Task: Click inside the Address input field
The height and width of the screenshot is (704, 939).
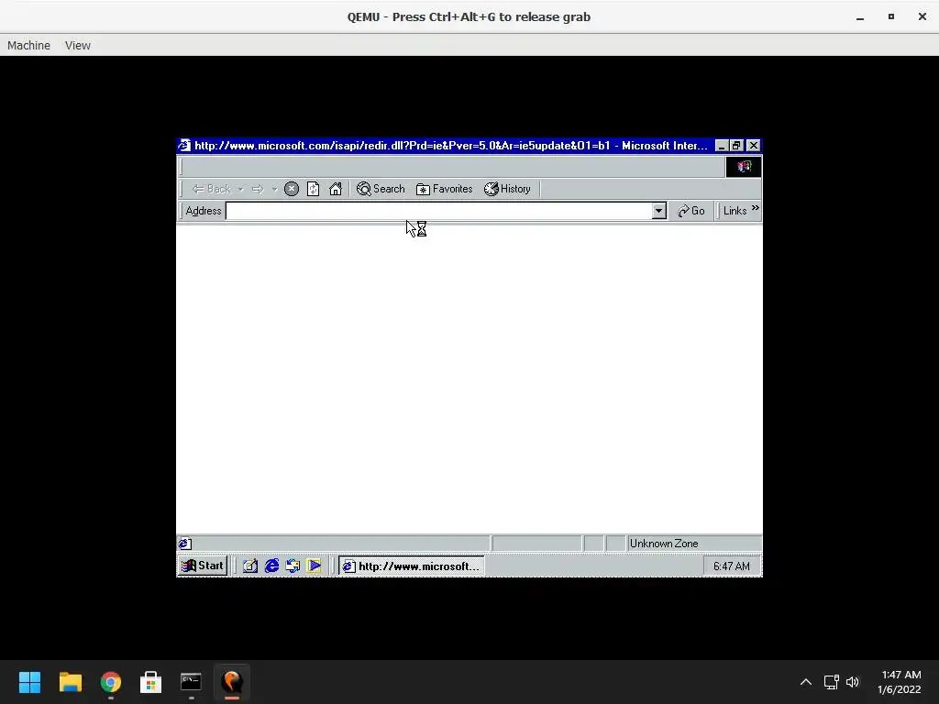Action: click(438, 211)
